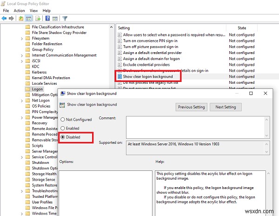Select OS Policies tree item
Viewport: 279px width, 216px height.
tap(41, 106)
